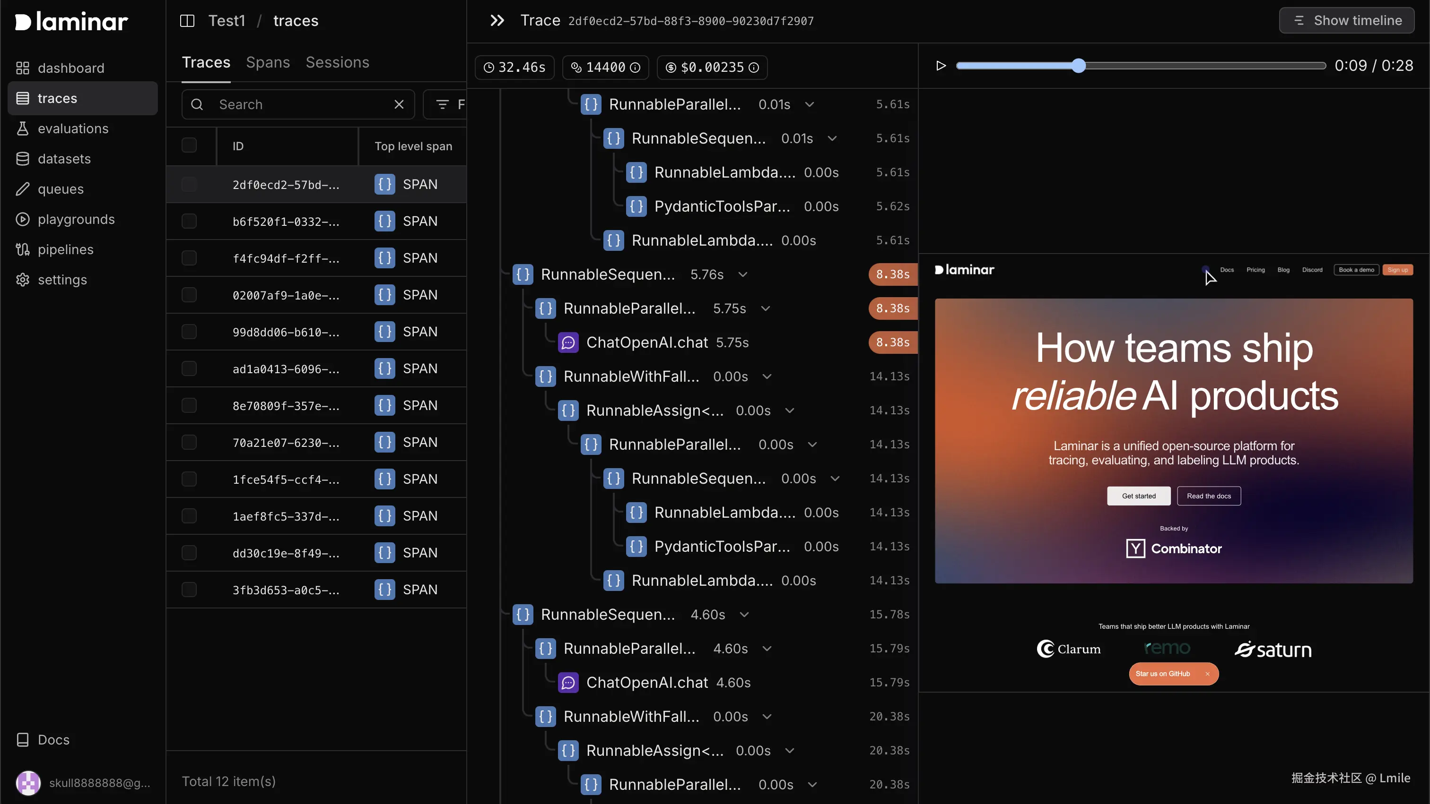This screenshot has height=804, width=1430.
Task: Open evaluations flask icon in sidebar
Action: tap(23, 128)
